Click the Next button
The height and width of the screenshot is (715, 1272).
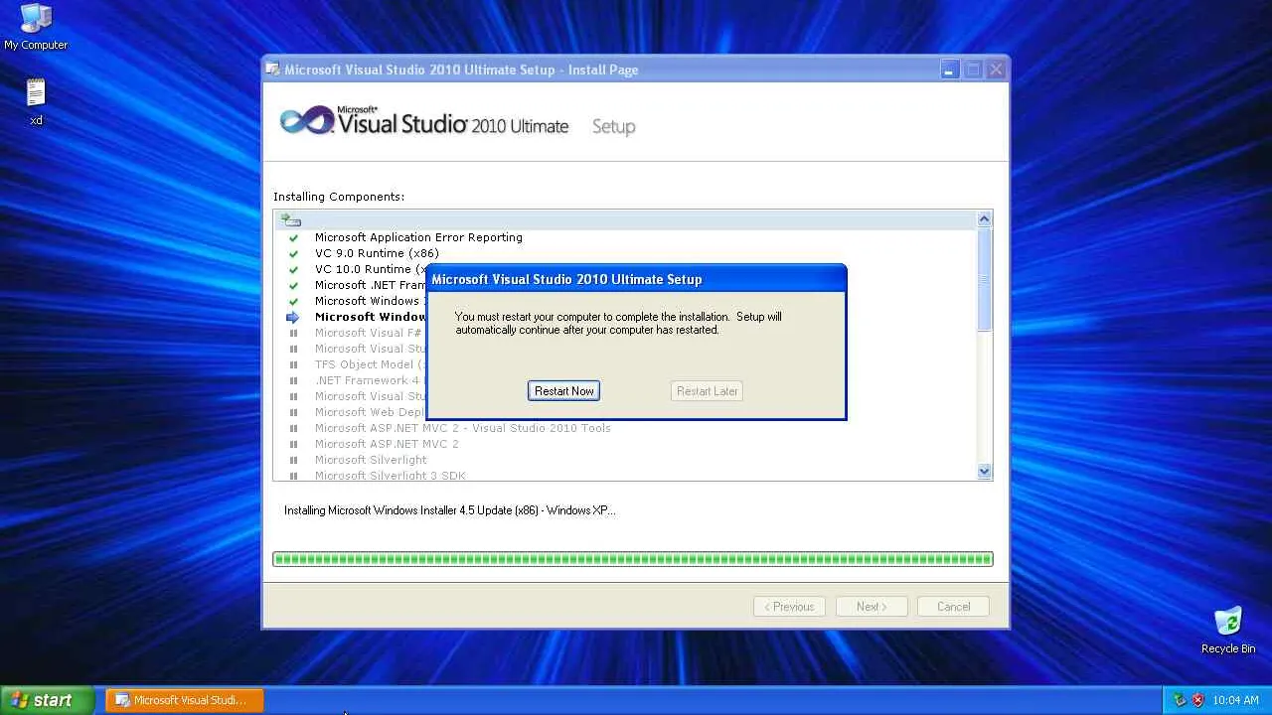(x=872, y=607)
